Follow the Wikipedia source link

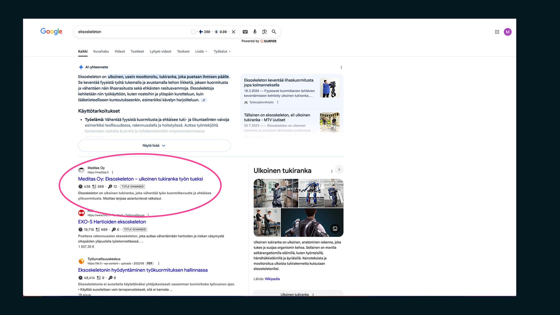click(272, 279)
